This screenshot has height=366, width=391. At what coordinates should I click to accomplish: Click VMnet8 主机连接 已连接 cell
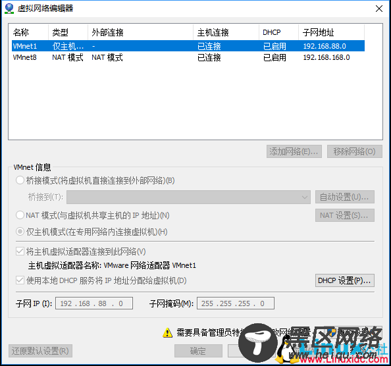[x=209, y=57]
